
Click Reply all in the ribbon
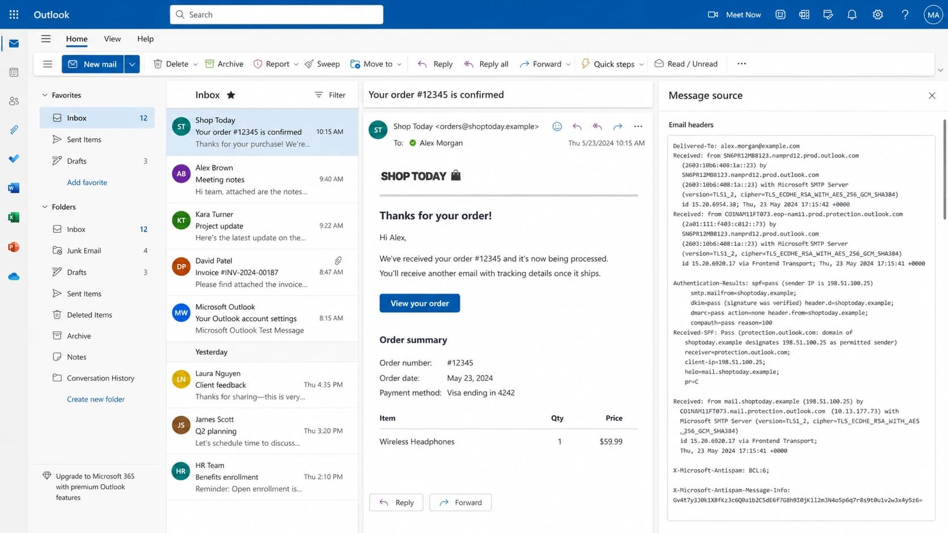point(486,64)
